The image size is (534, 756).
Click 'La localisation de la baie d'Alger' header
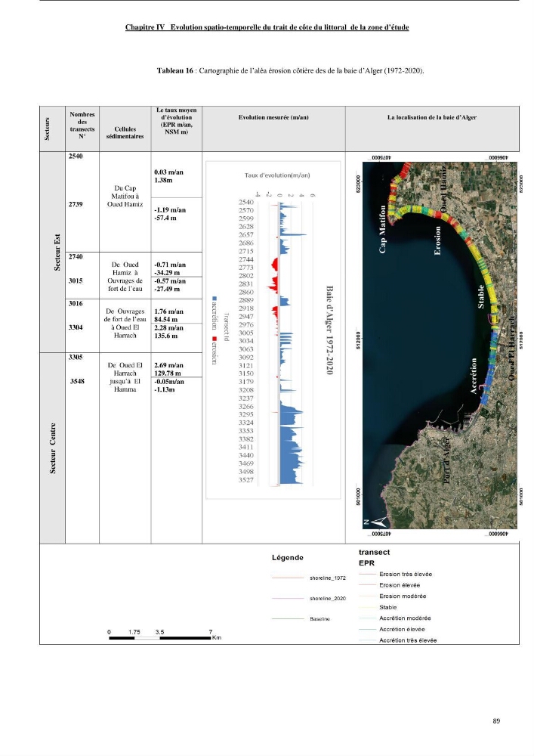point(431,117)
